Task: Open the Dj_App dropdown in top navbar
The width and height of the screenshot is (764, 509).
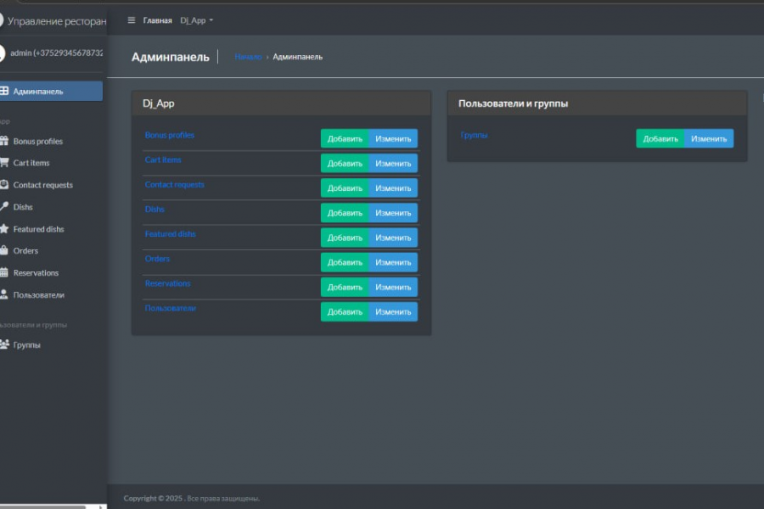Action: tap(197, 20)
